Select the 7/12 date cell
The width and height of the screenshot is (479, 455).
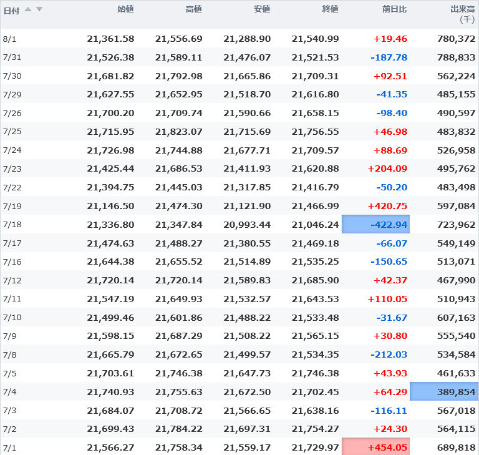coord(12,280)
